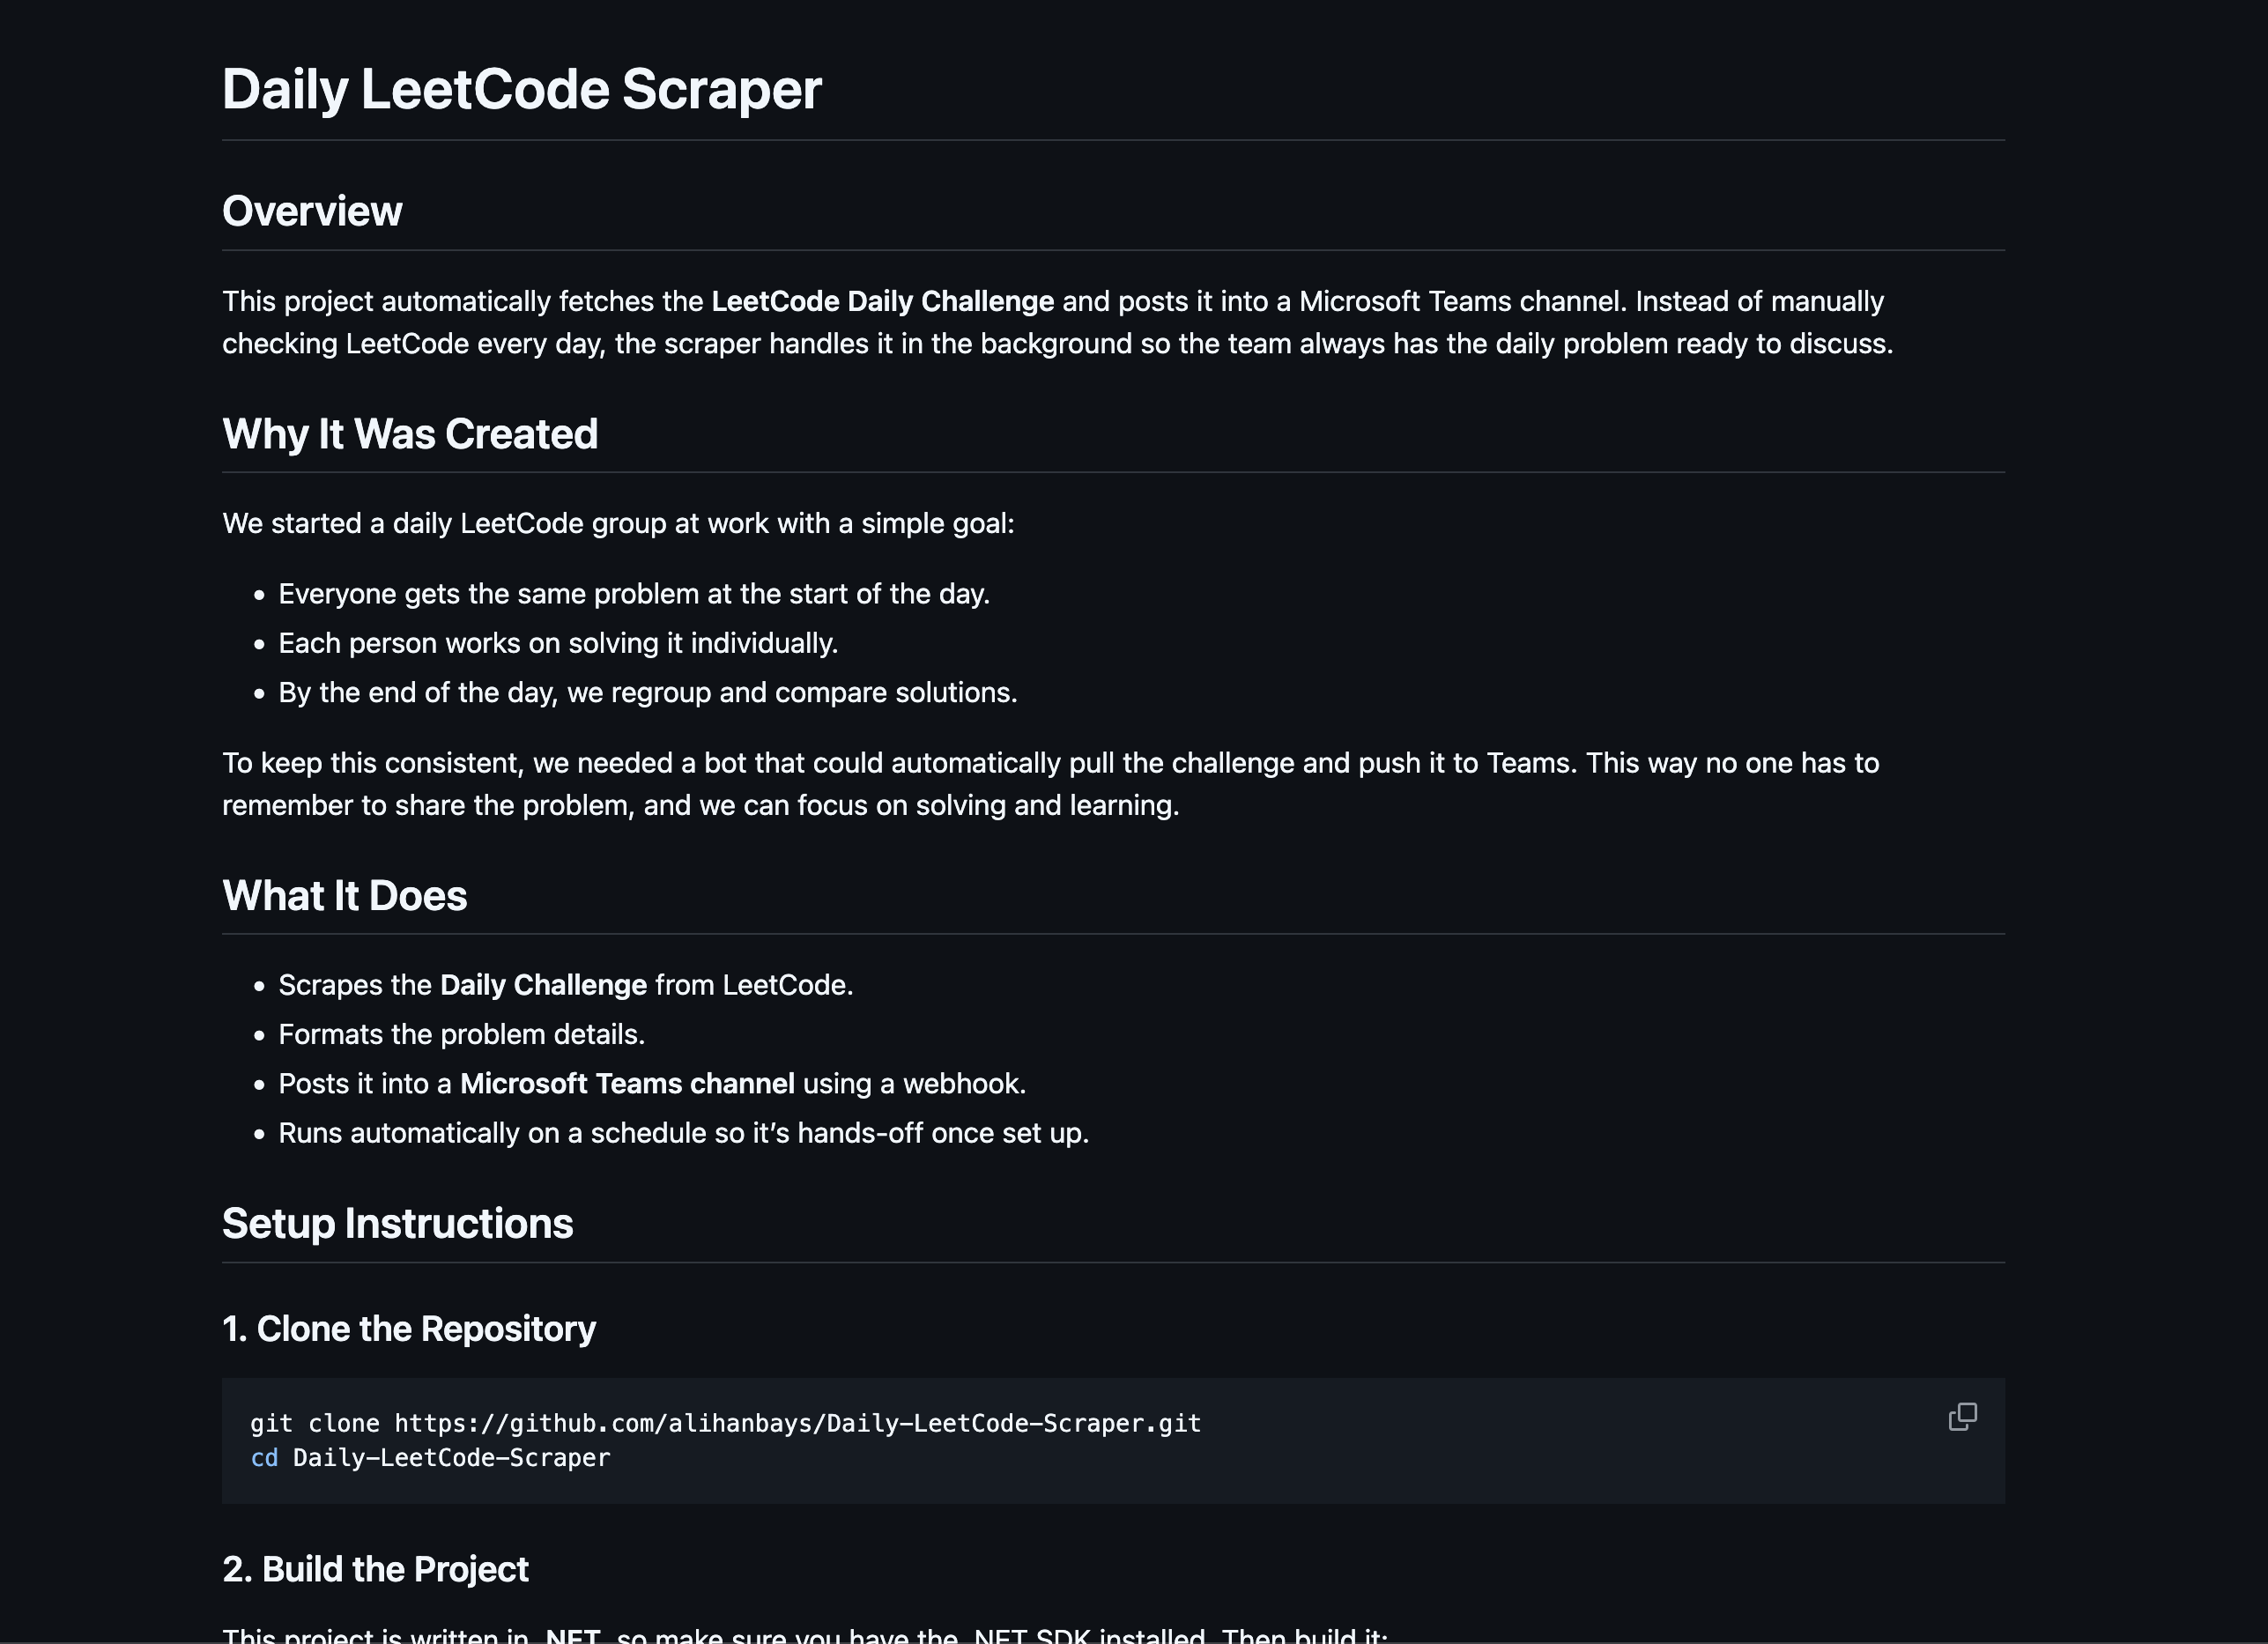Click the bullet about running automatically on a schedule
The width and height of the screenshot is (2268, 1644).
[x=683, y=1132]
